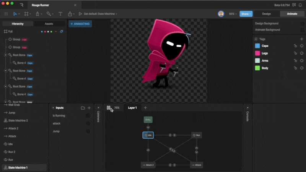The image size is (306, 172).
Task: Click the Artboard frame tool
Action: point(26,14)
